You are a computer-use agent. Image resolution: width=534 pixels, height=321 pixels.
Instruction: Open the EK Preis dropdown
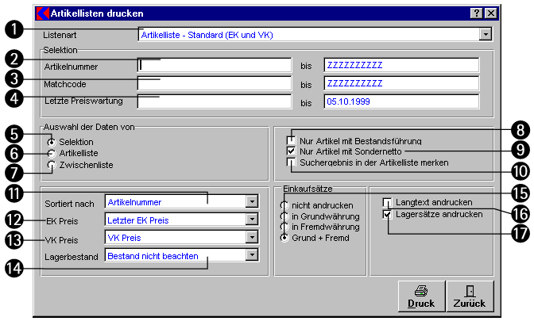click(251, 220)
